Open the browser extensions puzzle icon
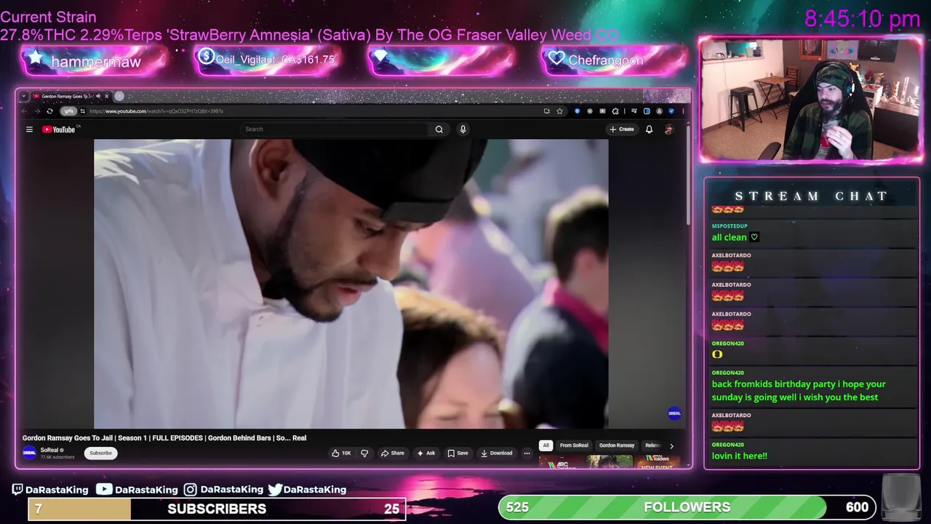This screenshot has width=931, height=524. pos(615,111)
